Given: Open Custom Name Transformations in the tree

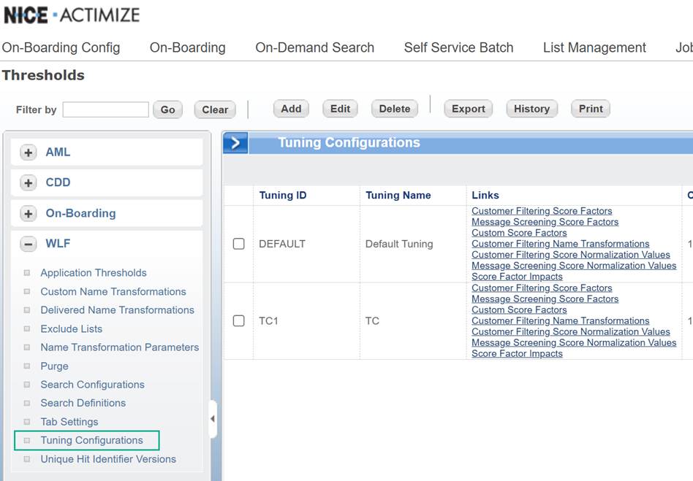Looking at the screenshot, I should [x=113, y=292].
